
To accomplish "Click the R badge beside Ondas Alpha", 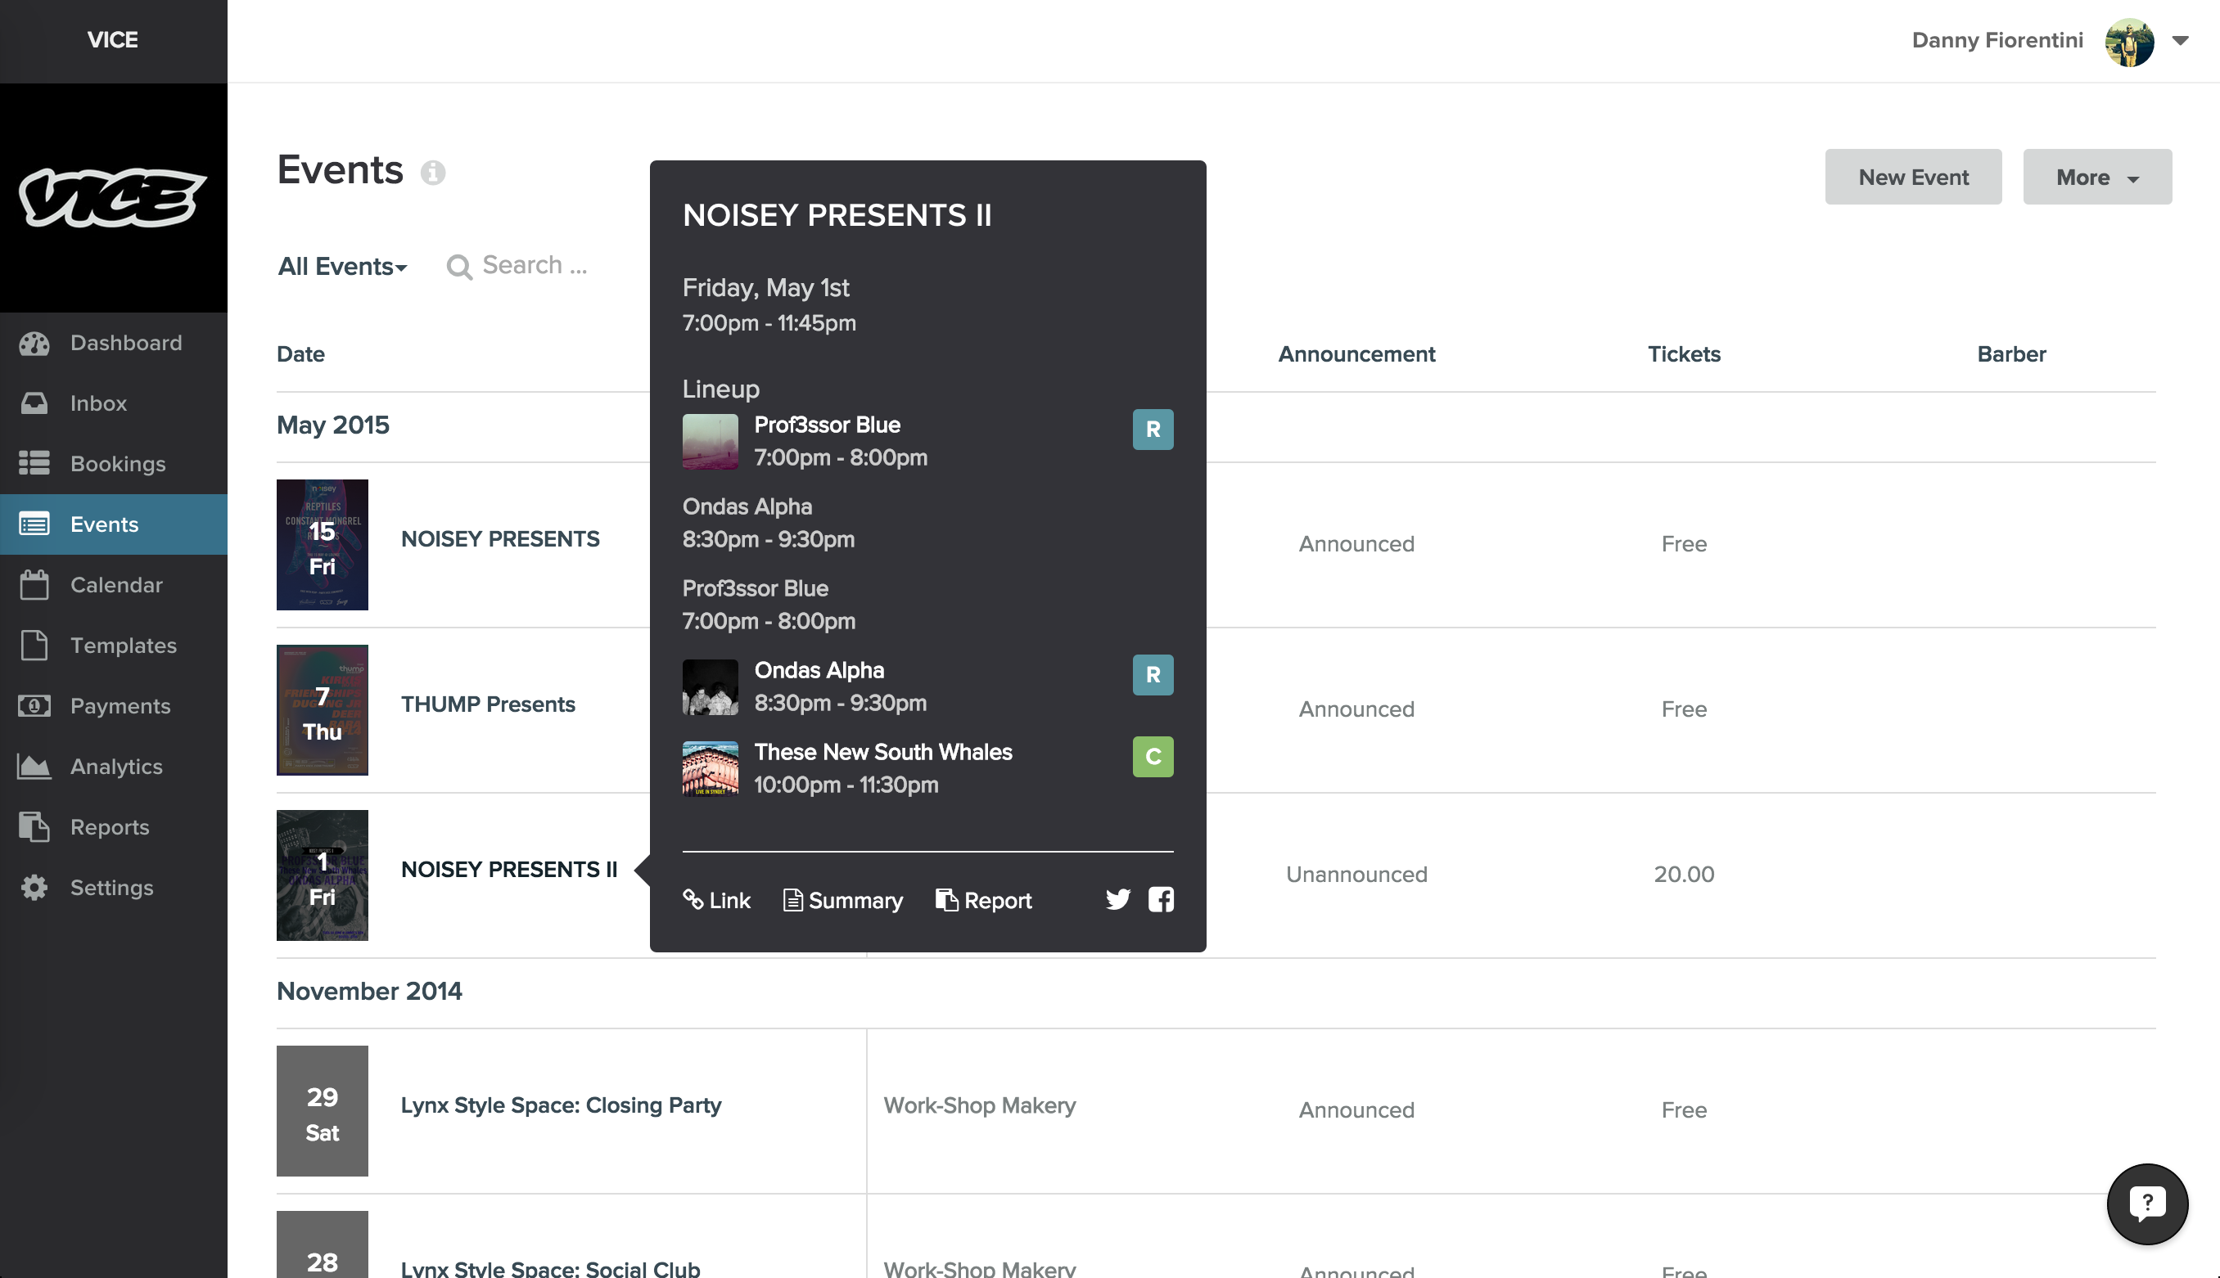I will click(1152, 675).
